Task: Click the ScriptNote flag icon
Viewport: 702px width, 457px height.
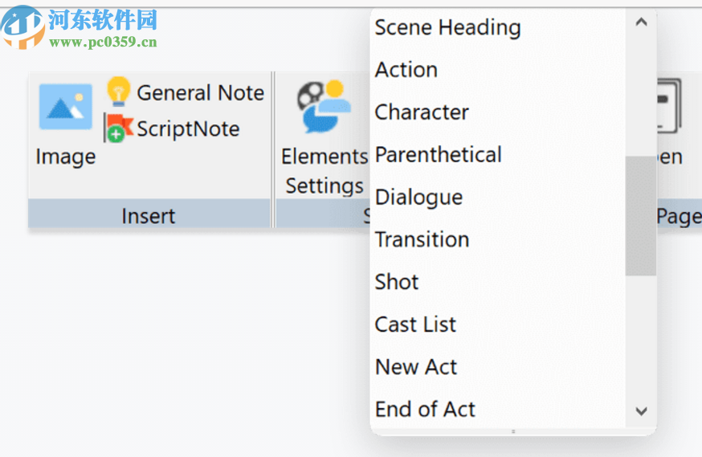Action: pyautogui.click(x=119, y=128)
